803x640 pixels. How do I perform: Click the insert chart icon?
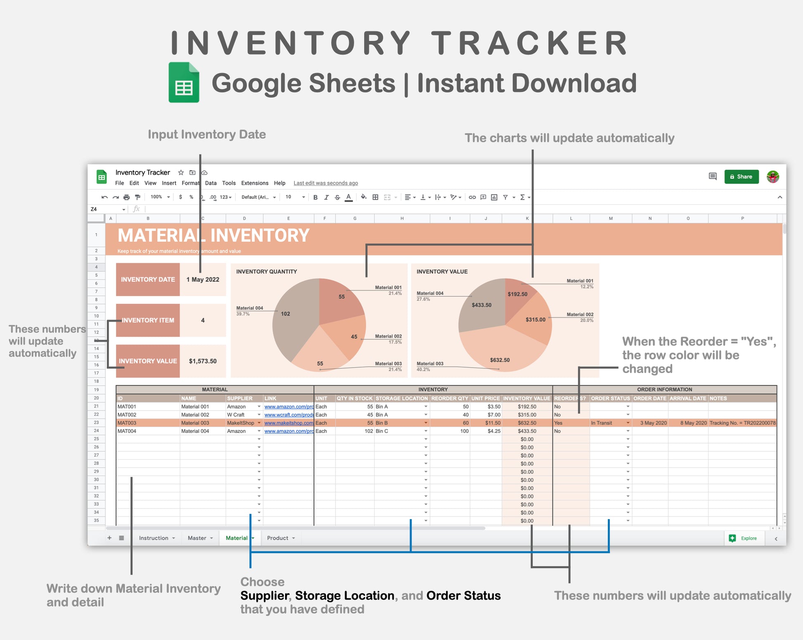tap(494, 197)
